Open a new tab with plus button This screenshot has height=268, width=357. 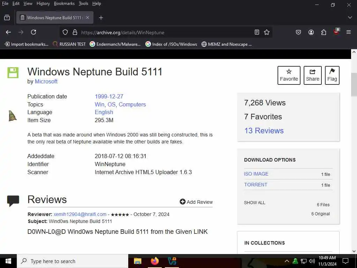tap(101, 17)
